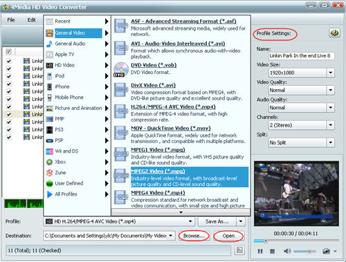The image size is (346, 262).
Task: Open the Channels dropdown
Action: (330, 125)
